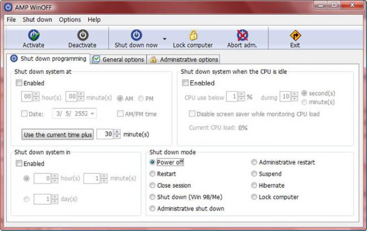367x231 pixels.
Task: Select Administrative shut down mode
Action: (152, 208)
